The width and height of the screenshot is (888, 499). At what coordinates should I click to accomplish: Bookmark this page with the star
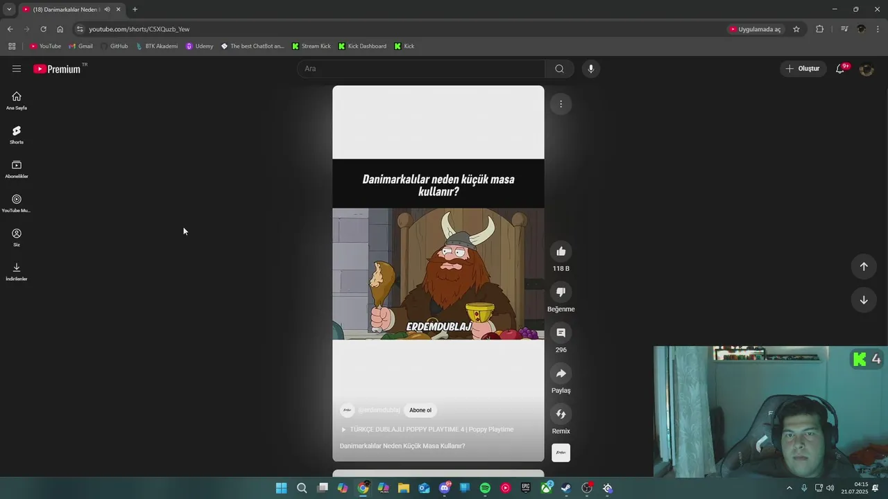[x=796, y=29]
